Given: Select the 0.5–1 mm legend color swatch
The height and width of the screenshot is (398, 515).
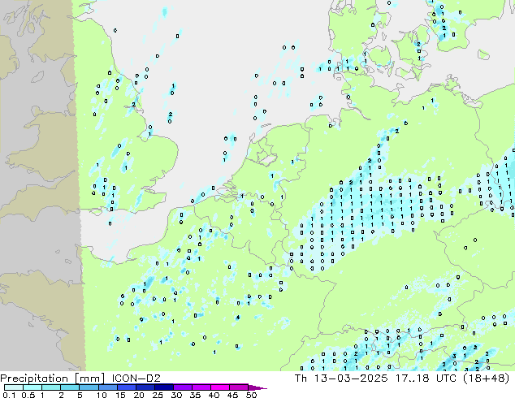Looking at the screenshot, I should 32,387.
